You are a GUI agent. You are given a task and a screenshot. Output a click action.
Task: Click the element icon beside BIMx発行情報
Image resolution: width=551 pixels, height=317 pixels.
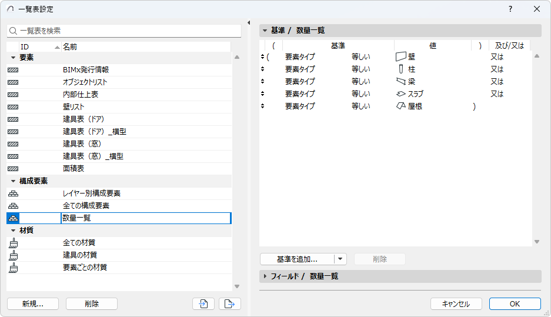click(13, 70)
